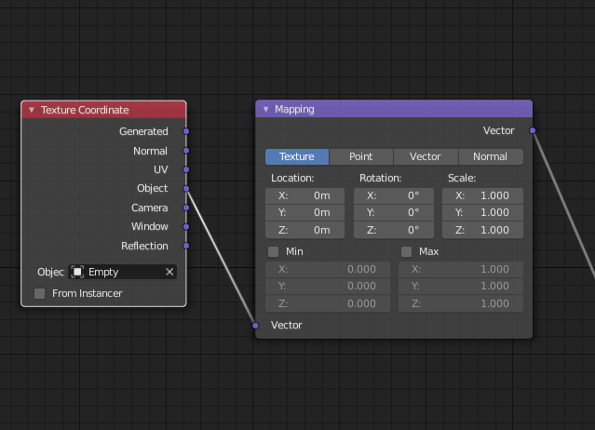The width and height of the screenshot is (595, 430).
Task: Select the Vector mapping type
Action: coord(426,156)
